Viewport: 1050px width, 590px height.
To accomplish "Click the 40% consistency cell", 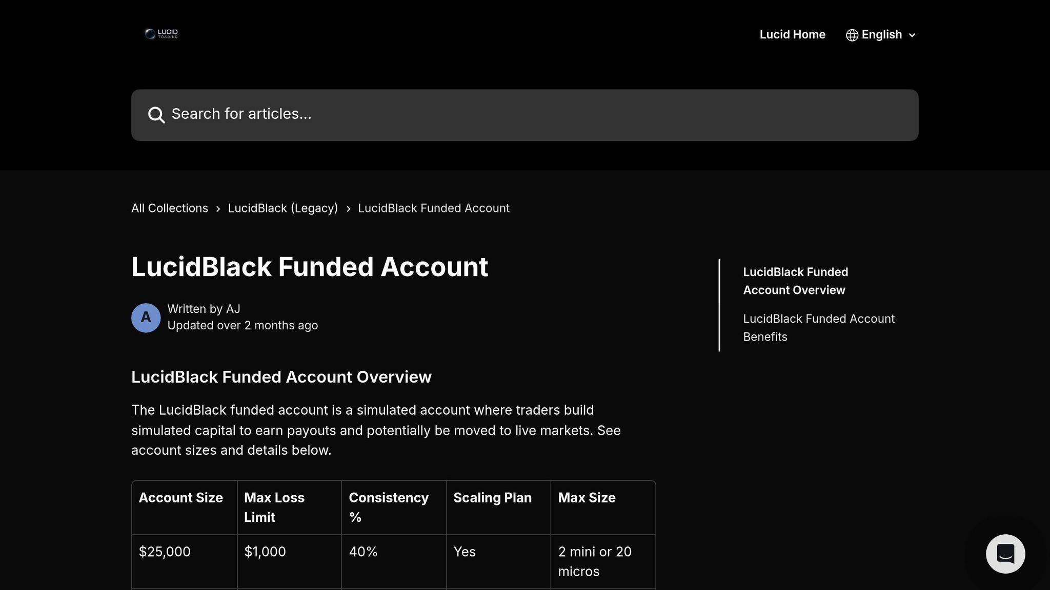I will click(363, 552).
